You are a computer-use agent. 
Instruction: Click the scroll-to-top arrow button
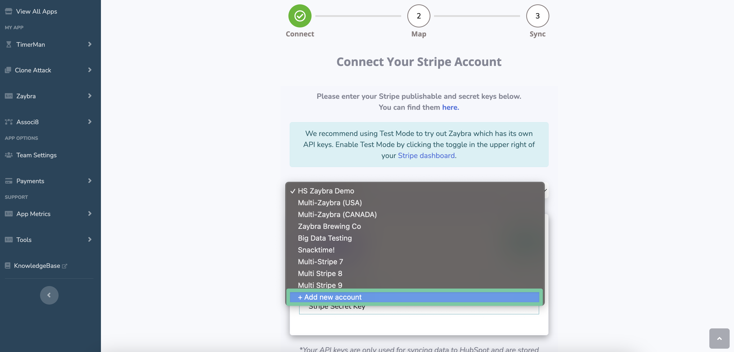[x=719, y=338]
